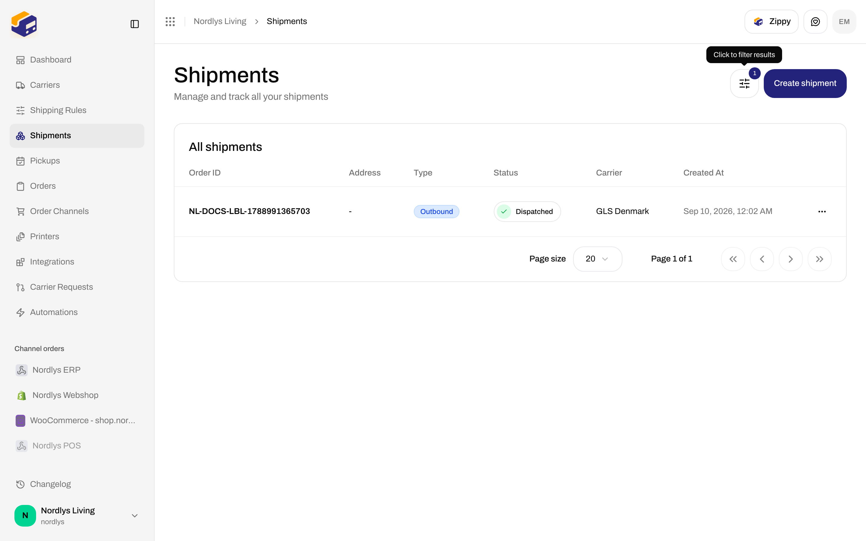Click the Outbound type badge
The image size is (866, 541).
436,212
